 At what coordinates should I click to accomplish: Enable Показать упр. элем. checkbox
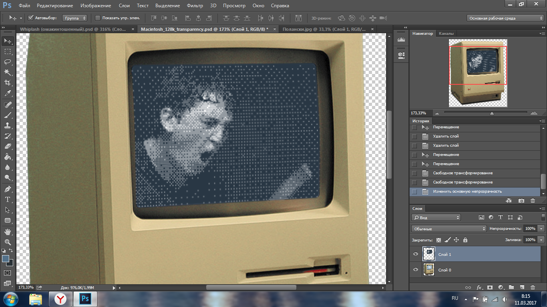point(98,18)
